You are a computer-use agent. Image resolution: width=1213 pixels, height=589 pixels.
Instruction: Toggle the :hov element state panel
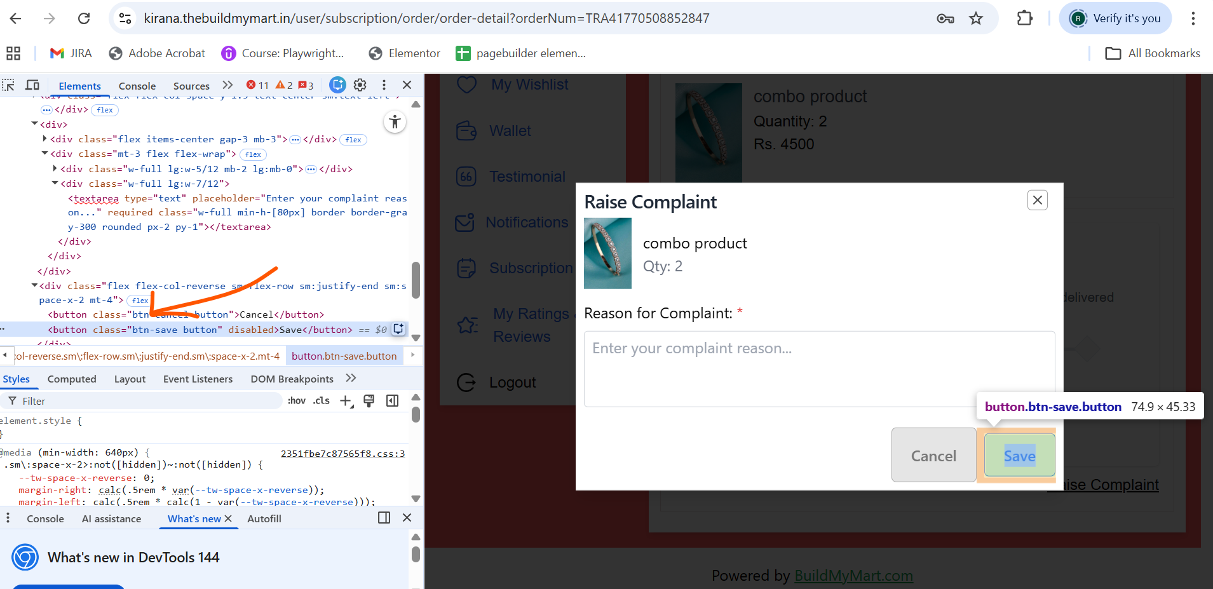point(297,401)
